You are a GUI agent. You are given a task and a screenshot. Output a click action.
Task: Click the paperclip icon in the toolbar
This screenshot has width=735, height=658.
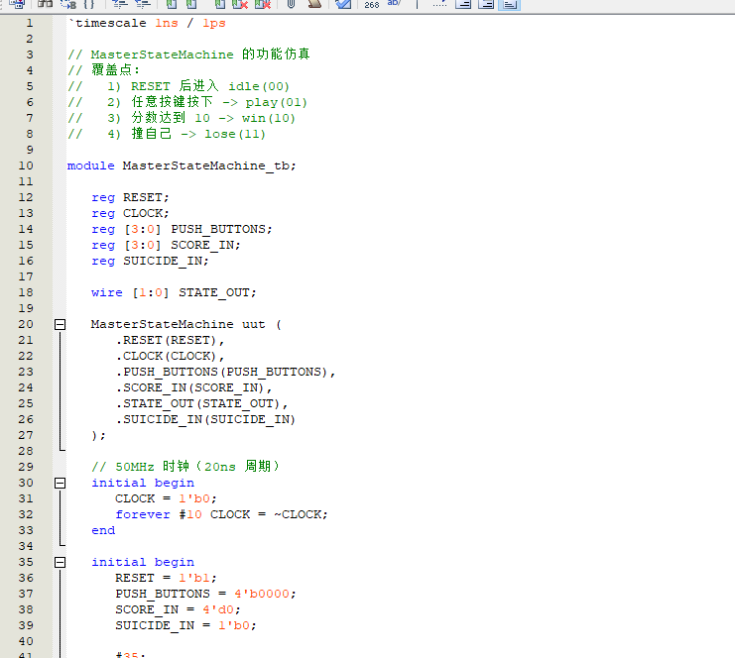291,4
